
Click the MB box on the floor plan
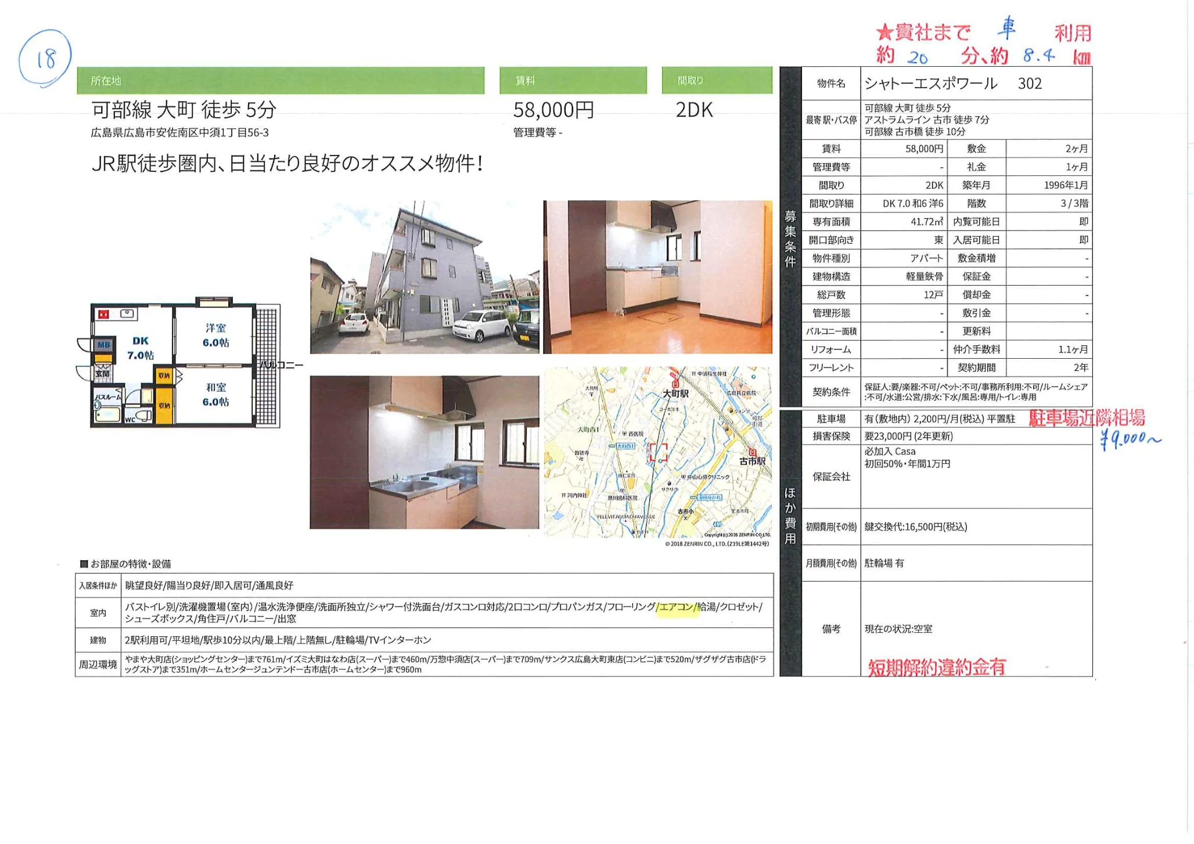(103, 344)
